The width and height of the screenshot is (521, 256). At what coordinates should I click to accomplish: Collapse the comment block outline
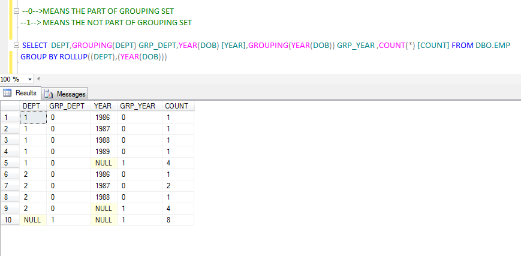pos(16,12)
